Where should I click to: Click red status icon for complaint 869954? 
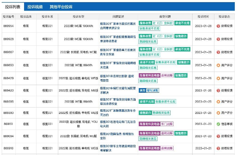point(218,26)
